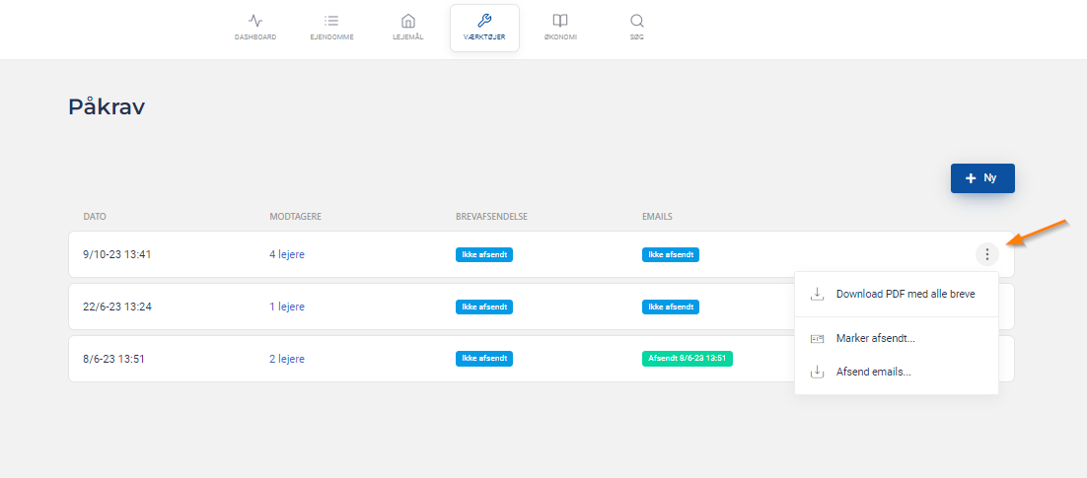
Task: Choose Afsend emails... from the menu
Action: click(873, 372)
